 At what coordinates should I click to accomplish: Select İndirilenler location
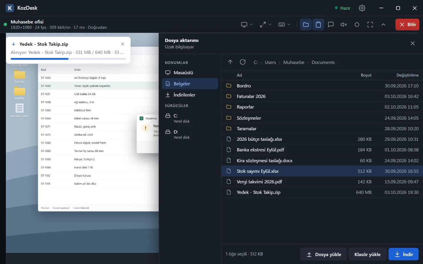[x=190, y=95]
